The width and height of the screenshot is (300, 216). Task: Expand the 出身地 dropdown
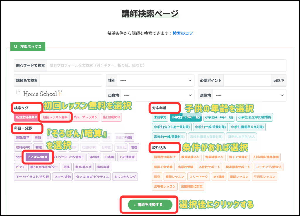157,95
